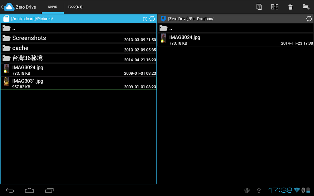The height and width of the screenshot is (196, 314).
Task: Refresh the sdcard Pictures pane
Action: [152, 19]
